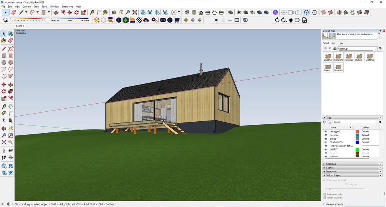Open the SketchUp materials library dropdown

pyautogui.click(x=358, y=49)
